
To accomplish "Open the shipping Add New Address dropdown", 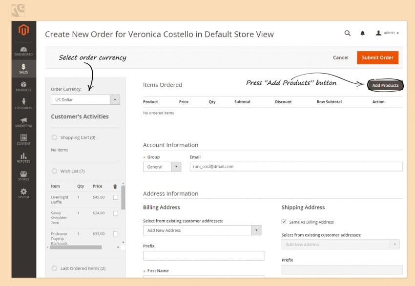I will (341, 245).
